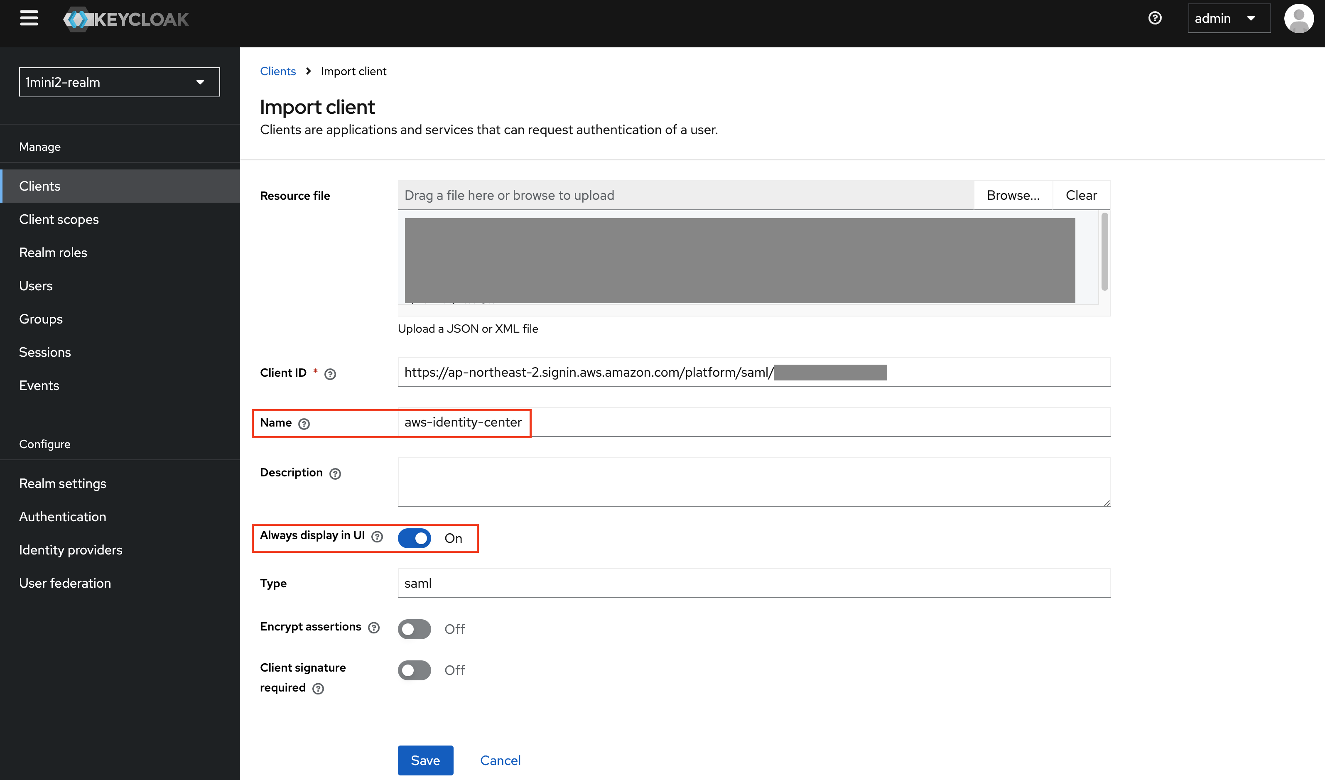Click the Client signature required help icon
Screen dimensions: 1325x780
318,689
